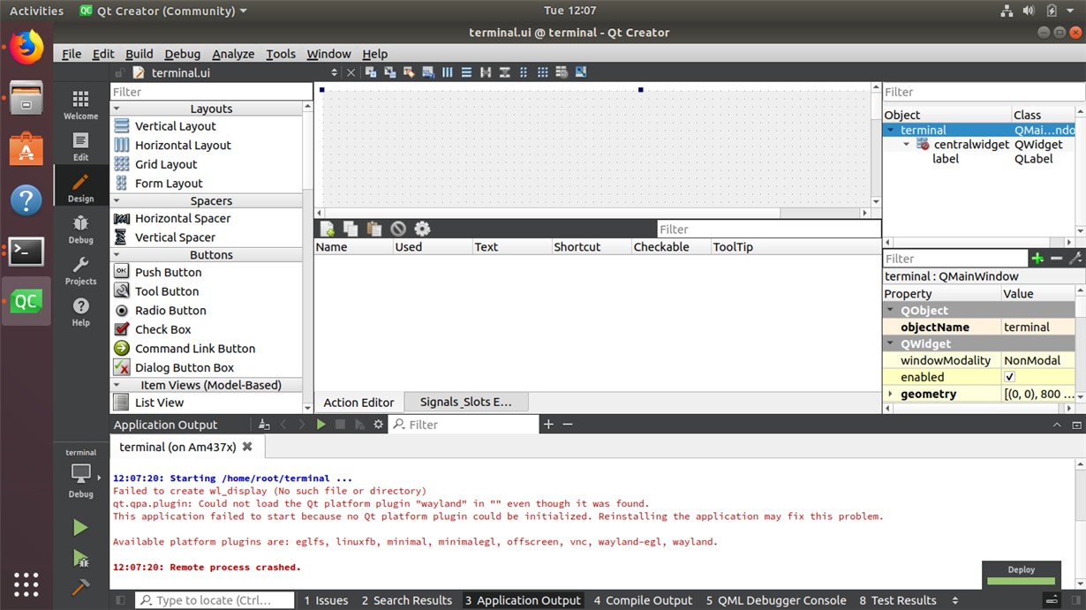Toggle the enabled property checkbox
Image resolution: width=1086 pixels, height=610 pixels.
click(1010, 377)
